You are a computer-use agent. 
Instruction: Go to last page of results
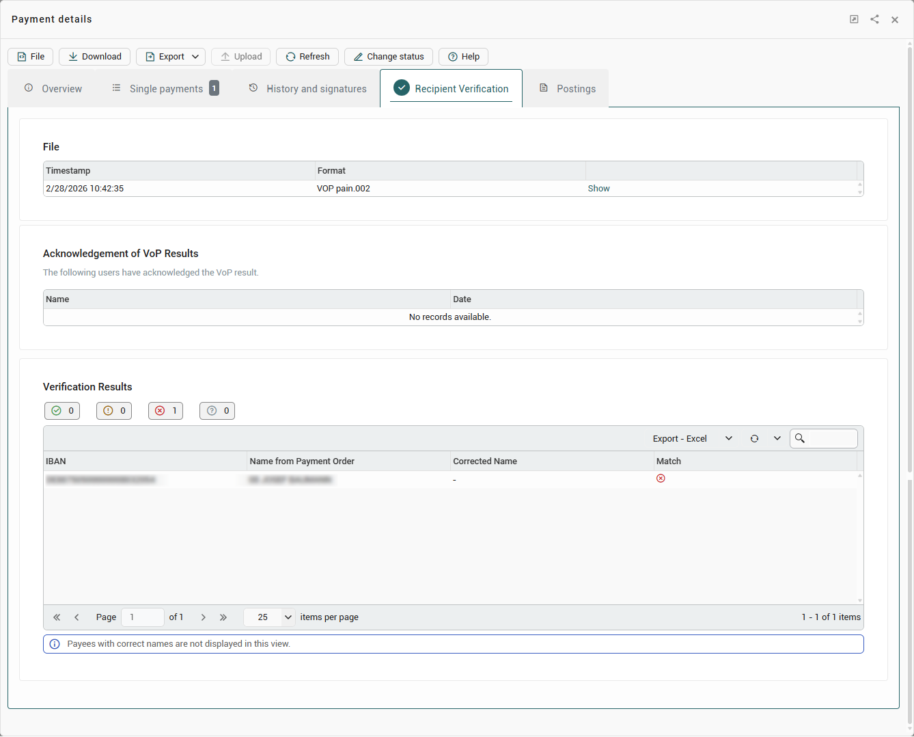[x=223, y=617]
